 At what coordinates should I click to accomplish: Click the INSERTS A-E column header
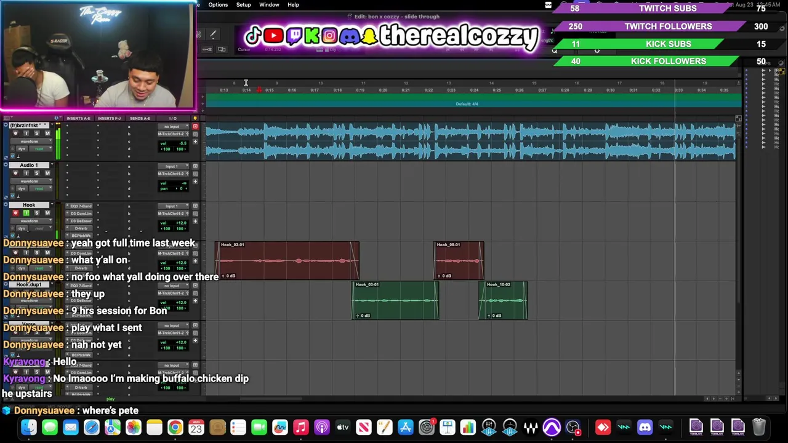point(78,118)
